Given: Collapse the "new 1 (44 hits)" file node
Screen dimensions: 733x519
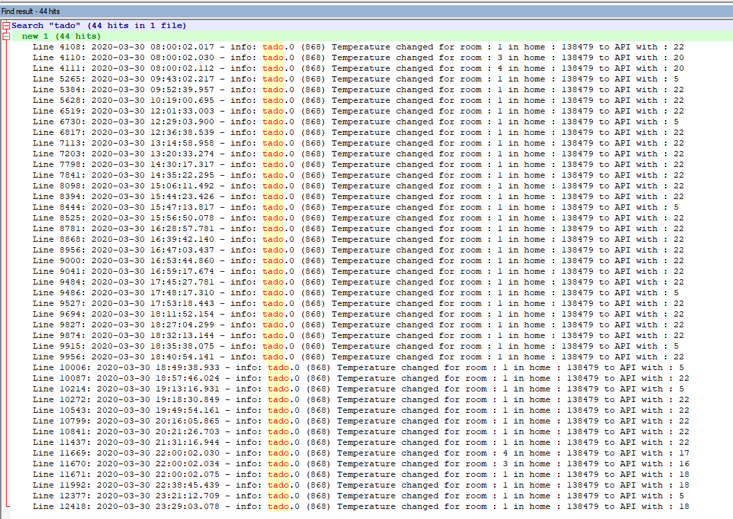Looking at the screenshot, I should [x=6, y=37].
